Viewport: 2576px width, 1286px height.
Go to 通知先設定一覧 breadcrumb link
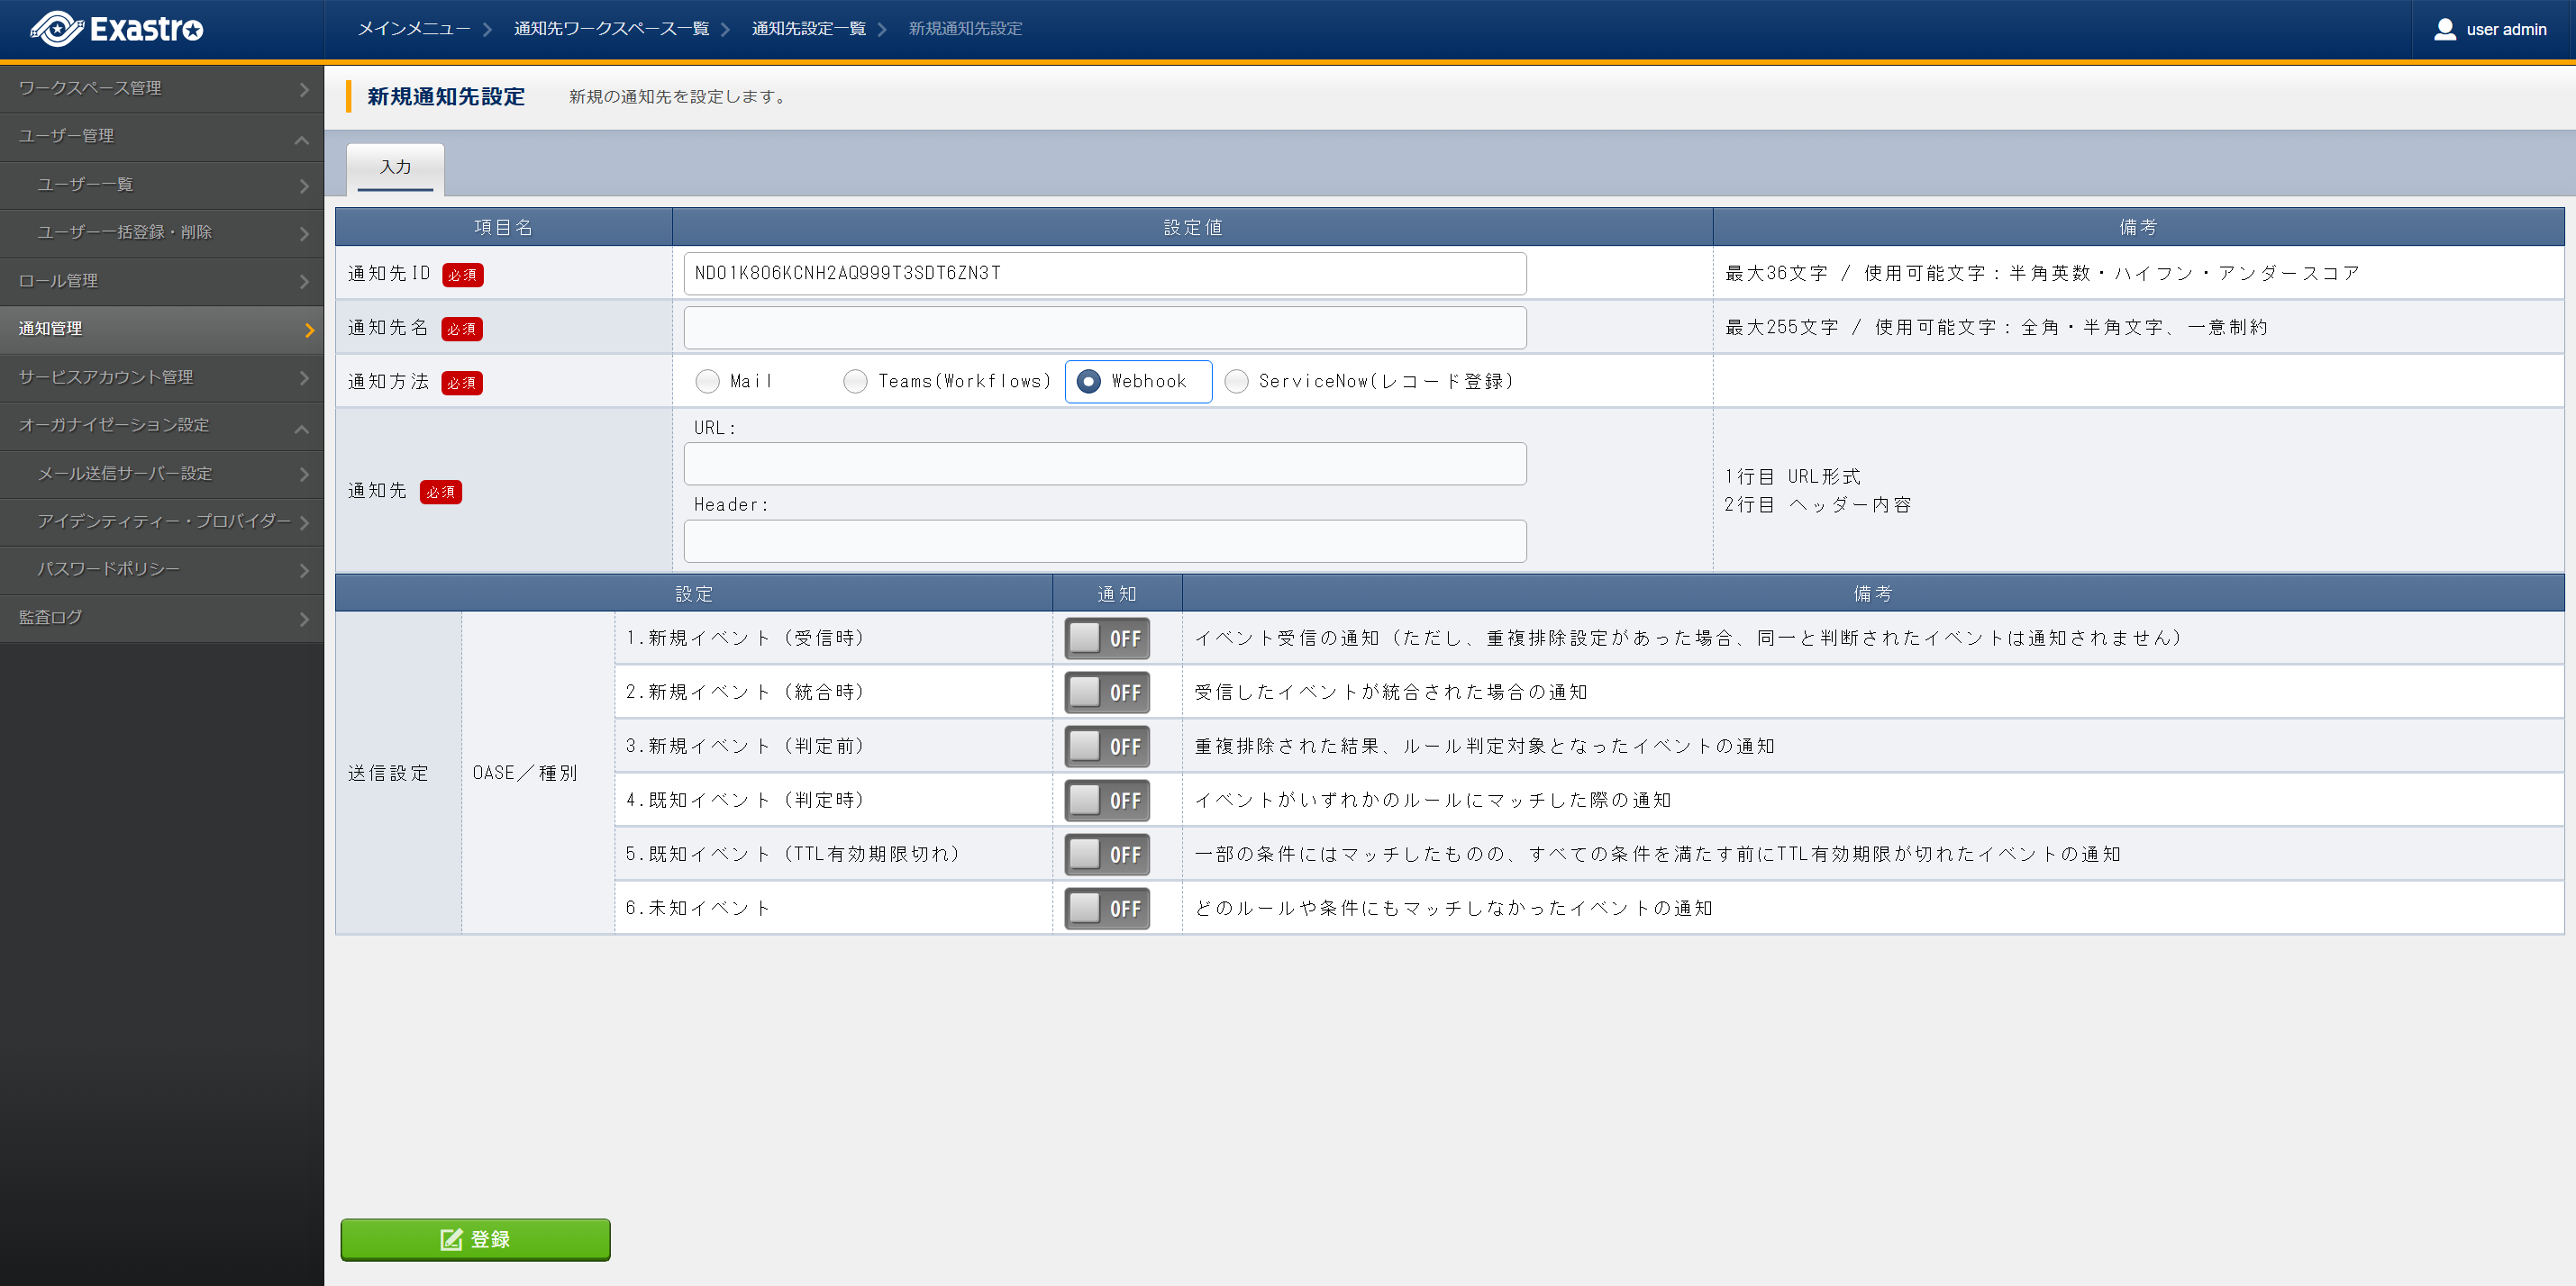pyautogui.click(x=808, y=29)
